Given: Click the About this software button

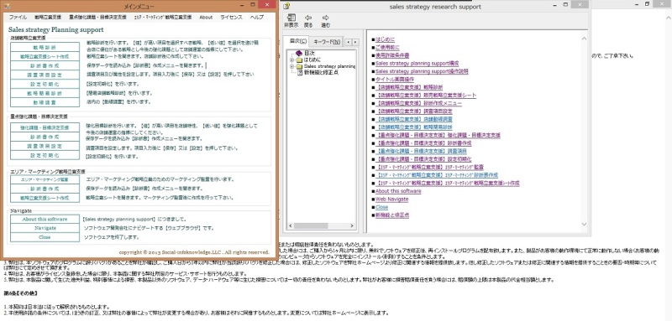Looking at the screenshot, I should click(45, 219).
